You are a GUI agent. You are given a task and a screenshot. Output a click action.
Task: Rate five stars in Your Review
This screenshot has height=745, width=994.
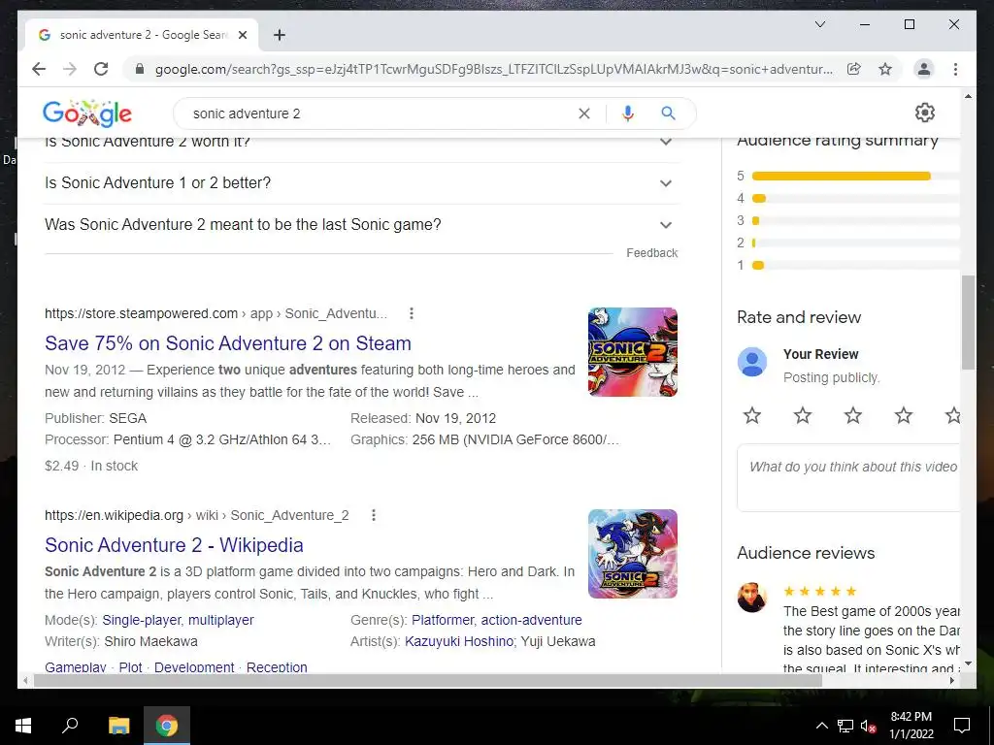click(x=952, y=415)
